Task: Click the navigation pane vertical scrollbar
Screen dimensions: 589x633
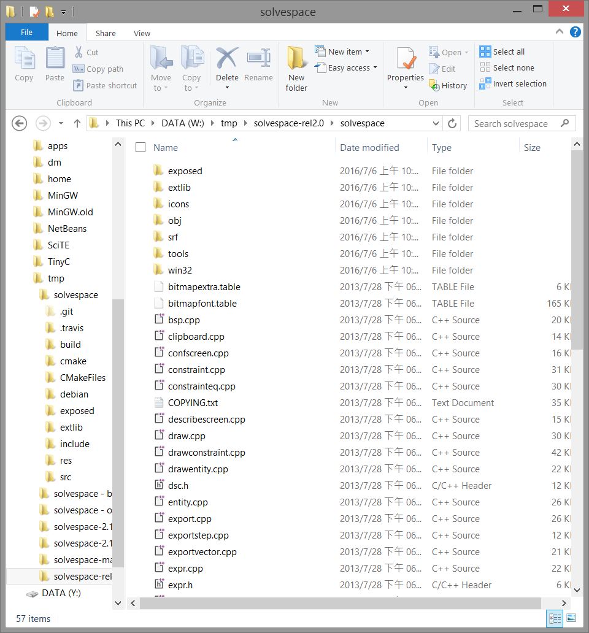Action: [x=118, y=432]
